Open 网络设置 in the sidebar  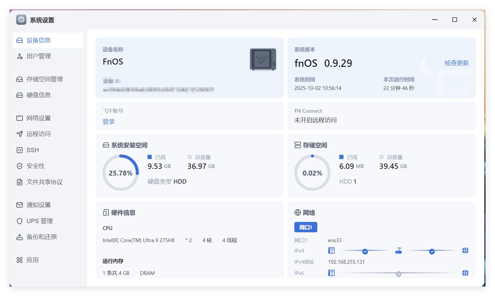click(48, 118)
